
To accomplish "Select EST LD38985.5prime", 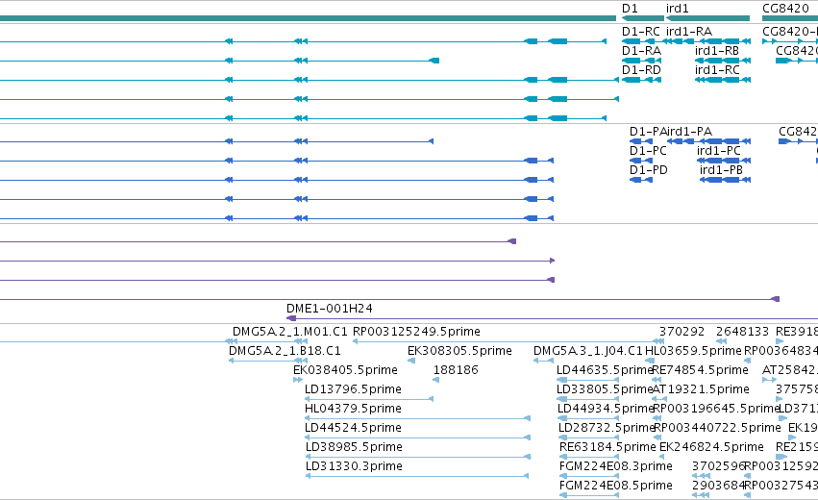I will click(x=354, y=447).
